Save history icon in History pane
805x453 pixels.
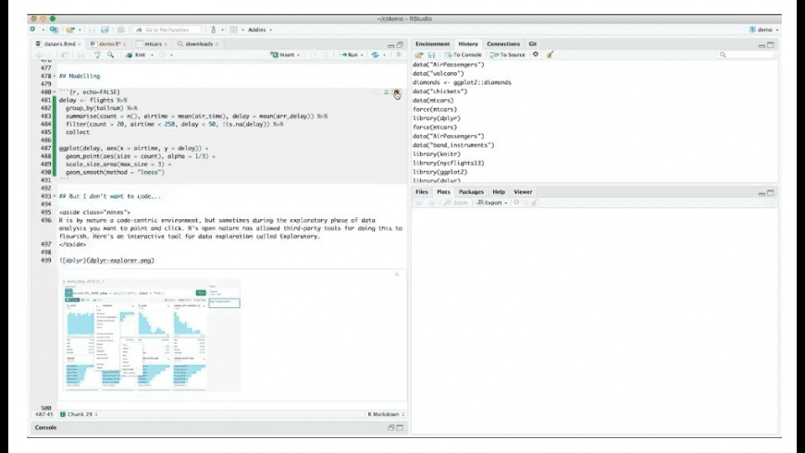[431, 55]
